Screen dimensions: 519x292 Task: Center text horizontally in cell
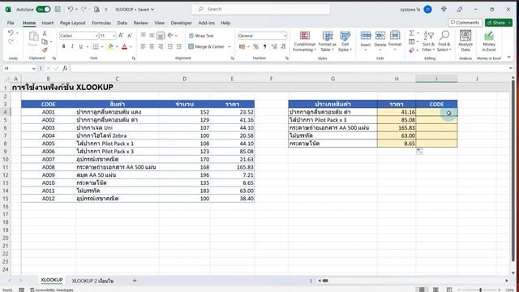click(x=152, y=47)
